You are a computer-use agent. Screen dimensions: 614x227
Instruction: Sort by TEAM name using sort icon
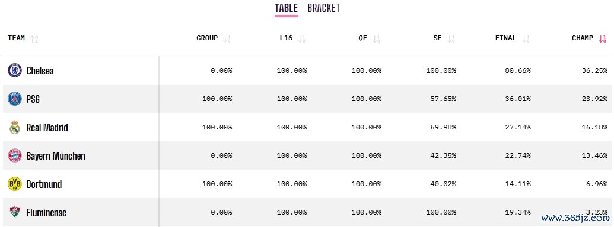[x=34, y=38]
